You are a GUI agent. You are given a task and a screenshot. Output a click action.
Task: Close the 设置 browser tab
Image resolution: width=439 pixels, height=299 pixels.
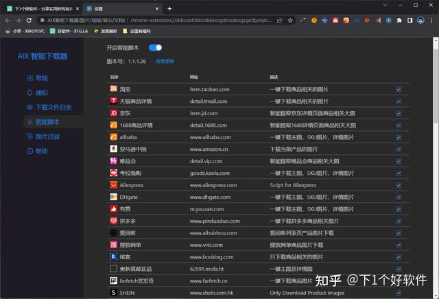(157, 9)
